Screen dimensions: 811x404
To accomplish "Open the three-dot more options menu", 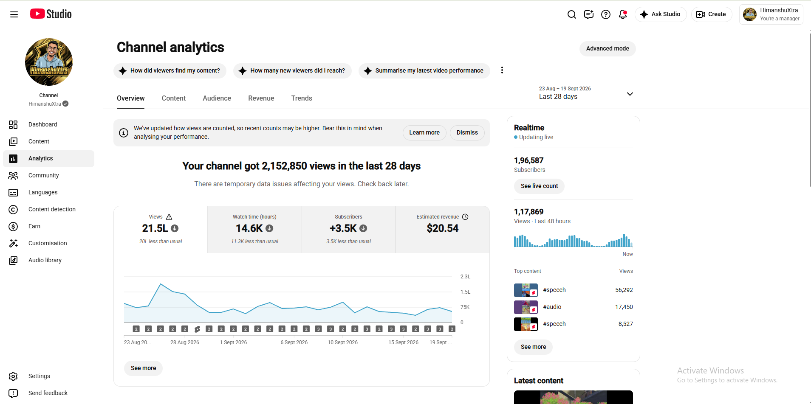I will [502, 70].
